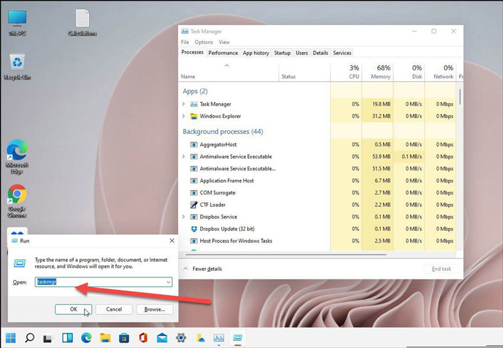503x348 pixels.
Task: Click the Windows Explorer folder icon in process list
Action: 194,116
